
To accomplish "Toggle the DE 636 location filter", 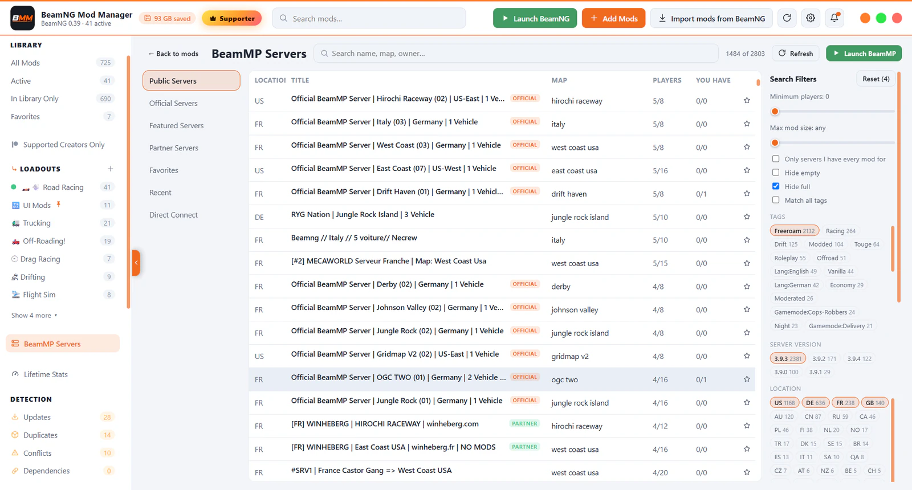I will [x=815, y=403].
